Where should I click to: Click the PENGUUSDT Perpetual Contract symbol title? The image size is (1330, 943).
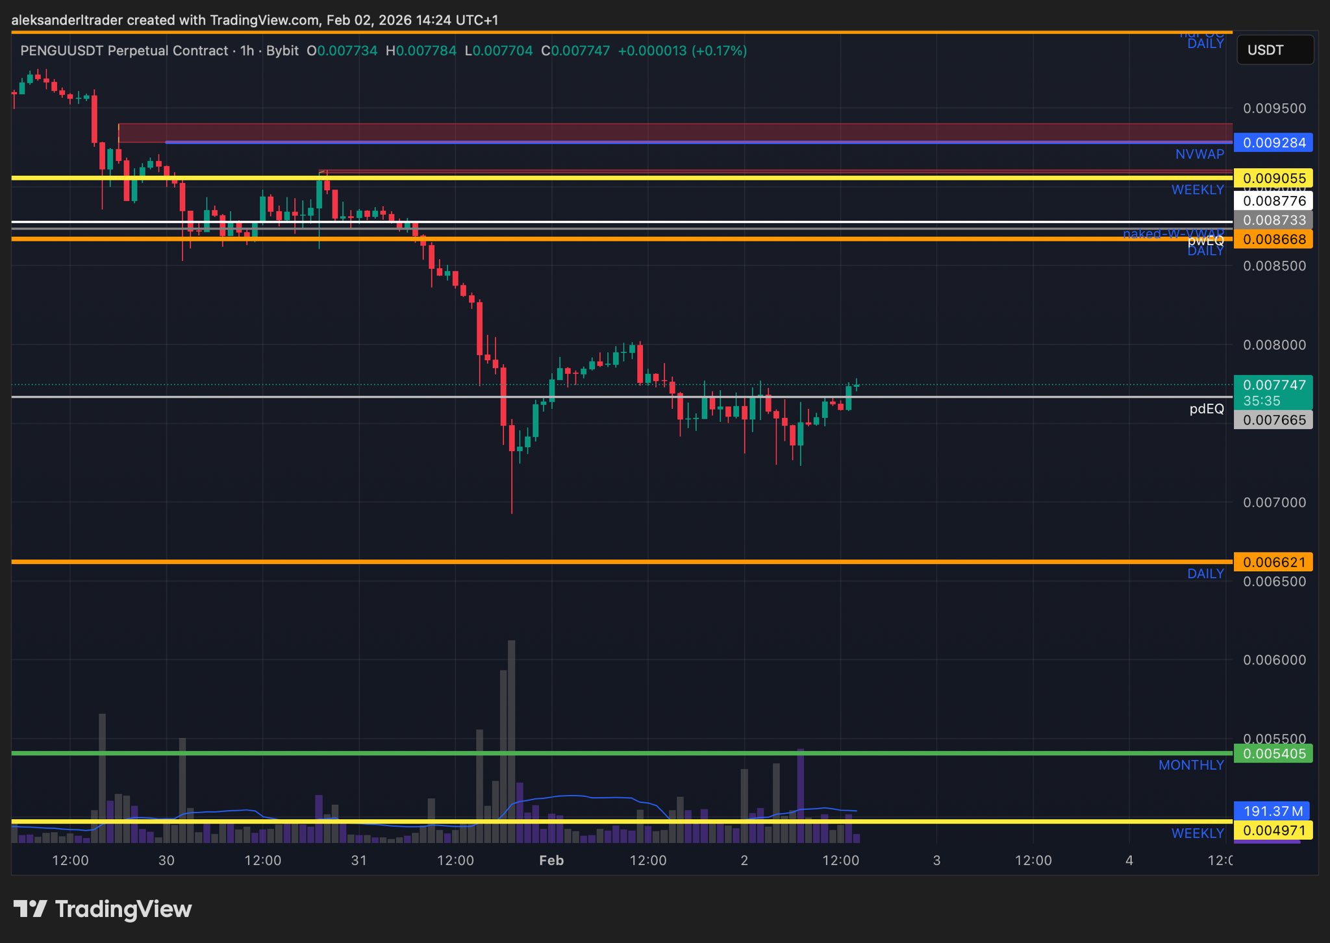point(124,51)
